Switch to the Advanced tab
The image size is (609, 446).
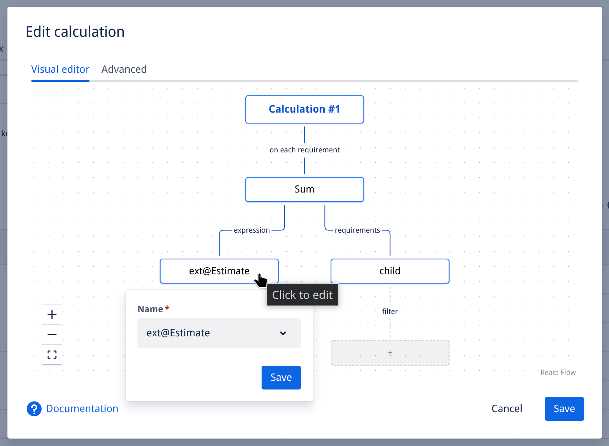pyautogui.click(x=124, y=70)
